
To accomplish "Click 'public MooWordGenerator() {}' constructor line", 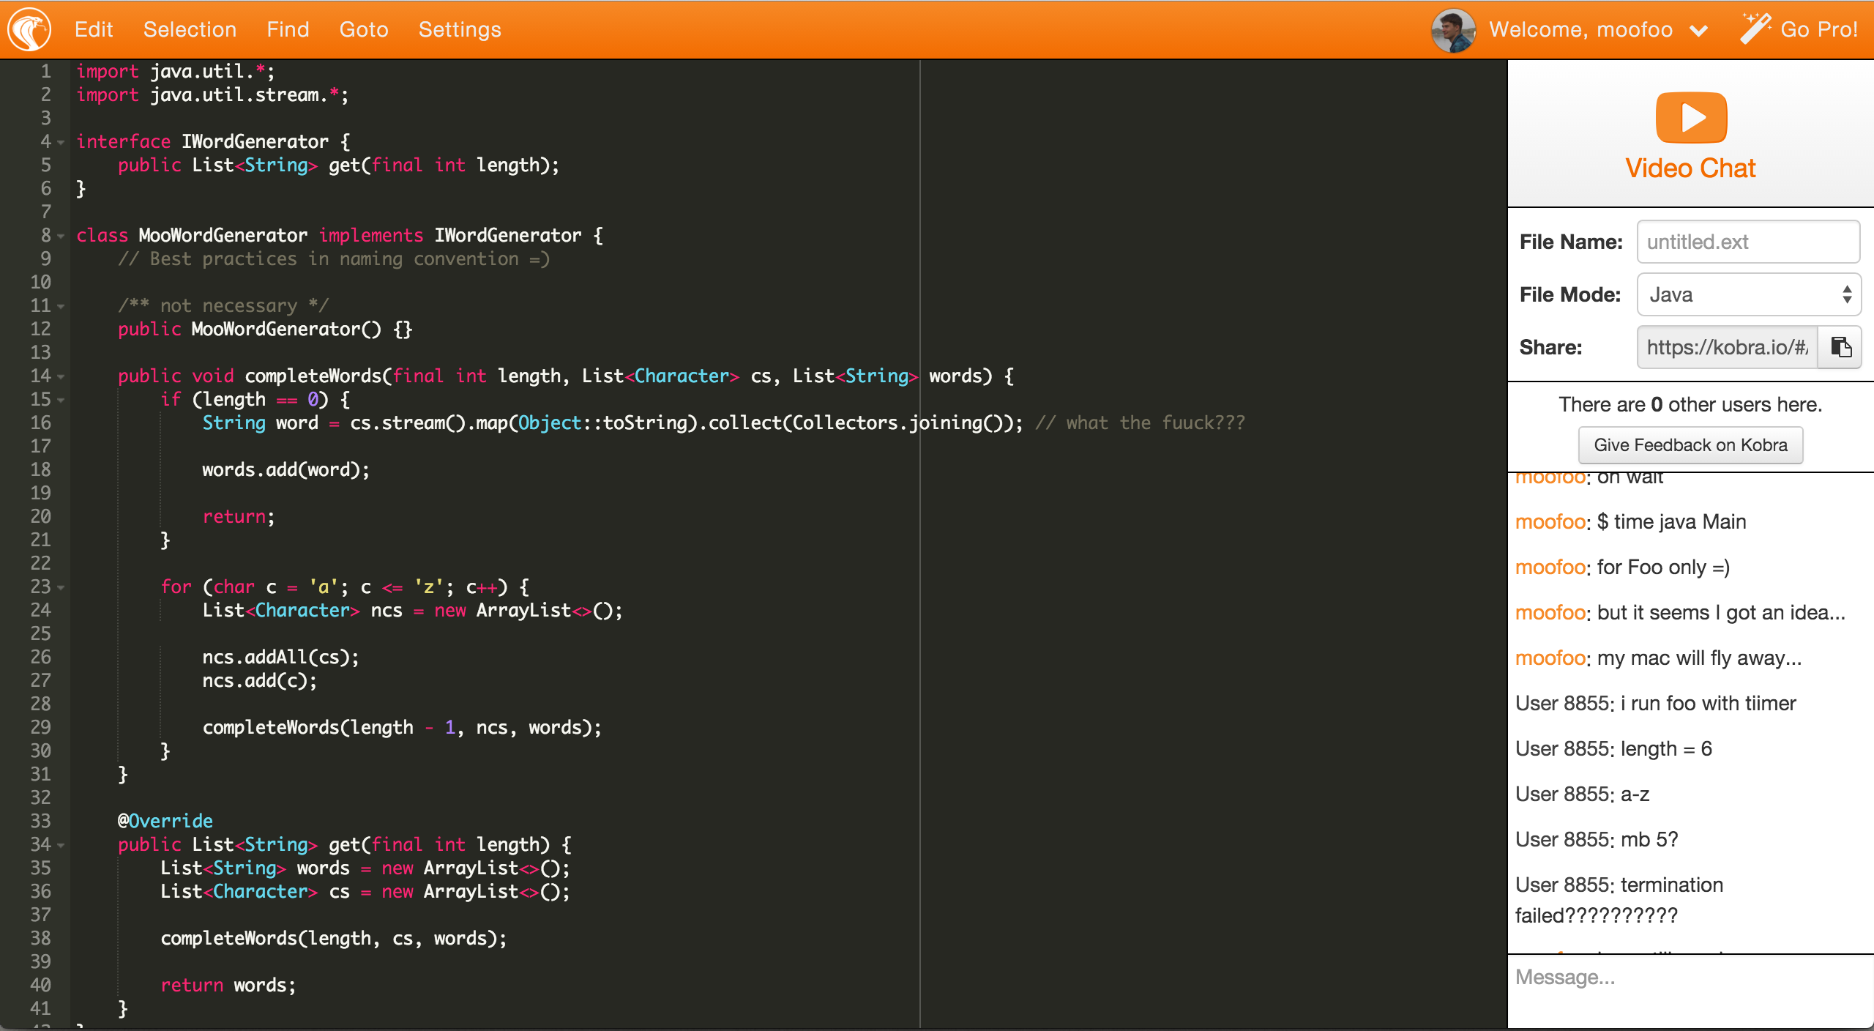I will click(x=265, y=330).
